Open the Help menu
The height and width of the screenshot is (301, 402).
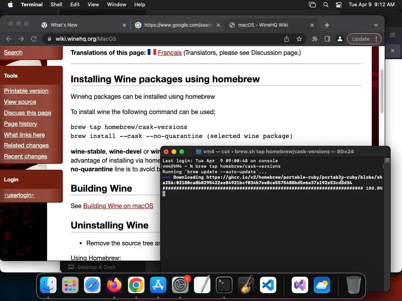(x=140, y=5)
